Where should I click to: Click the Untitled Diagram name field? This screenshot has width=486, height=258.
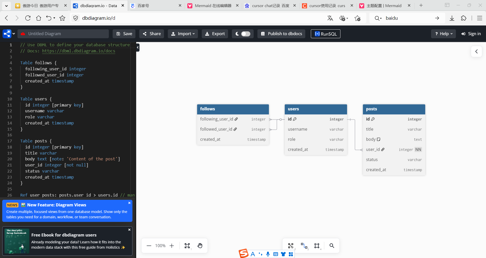pyautogui.click(x=63, y=34)
